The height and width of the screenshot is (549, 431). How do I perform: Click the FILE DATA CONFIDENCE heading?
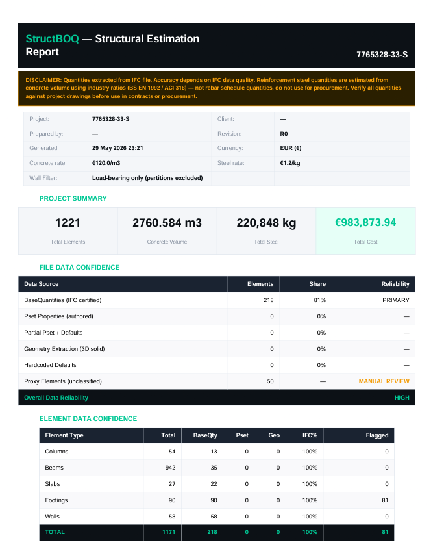tap(79, 268)
